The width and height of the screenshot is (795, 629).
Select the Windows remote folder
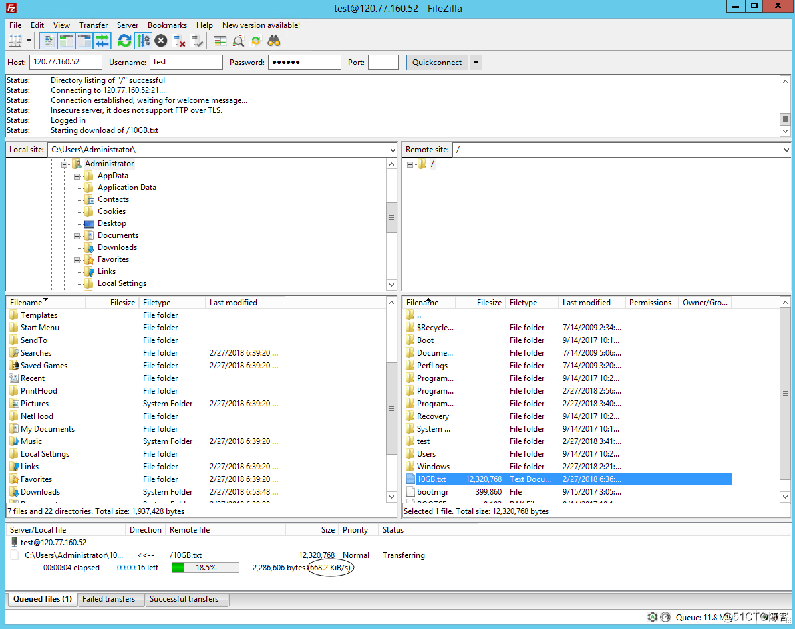[568, 466]
